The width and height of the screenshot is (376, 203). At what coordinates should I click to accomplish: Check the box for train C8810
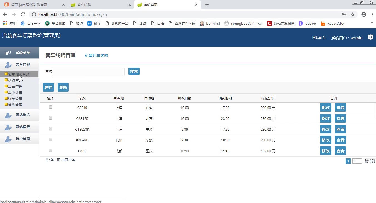[x=51, y=107]
